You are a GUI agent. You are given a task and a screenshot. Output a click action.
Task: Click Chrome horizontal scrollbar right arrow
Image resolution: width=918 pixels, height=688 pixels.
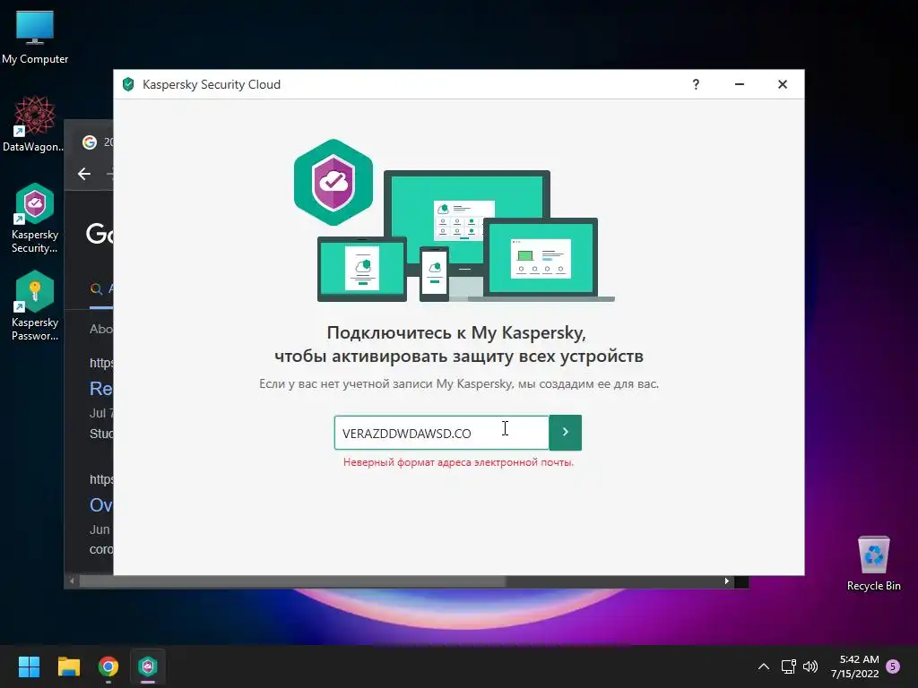pyautogui.click(x=726, y=580)
